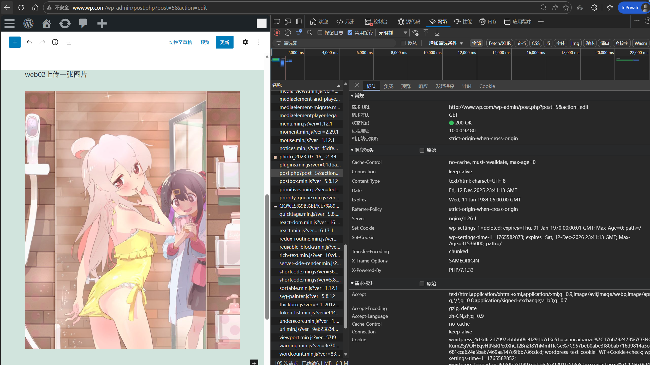Click the network search magnifier icon
650x365 pixels.
click(x=309, y=33)
